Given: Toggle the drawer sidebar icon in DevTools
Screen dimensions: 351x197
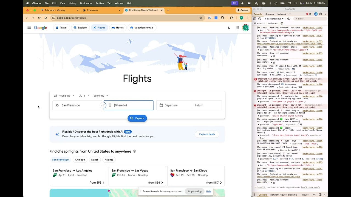Looking at the screenshot, I should [320, 195].
